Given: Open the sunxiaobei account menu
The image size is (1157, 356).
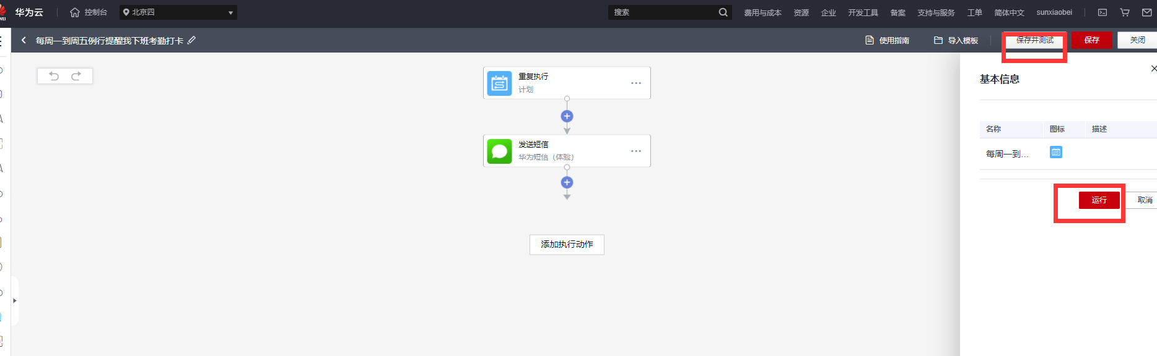Looking at the screenshot, I should tap(1054, 12).
